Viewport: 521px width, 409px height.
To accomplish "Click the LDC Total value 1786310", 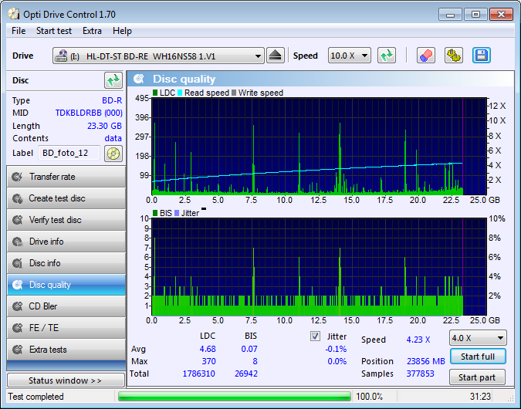I will click(x=198, y=374).
